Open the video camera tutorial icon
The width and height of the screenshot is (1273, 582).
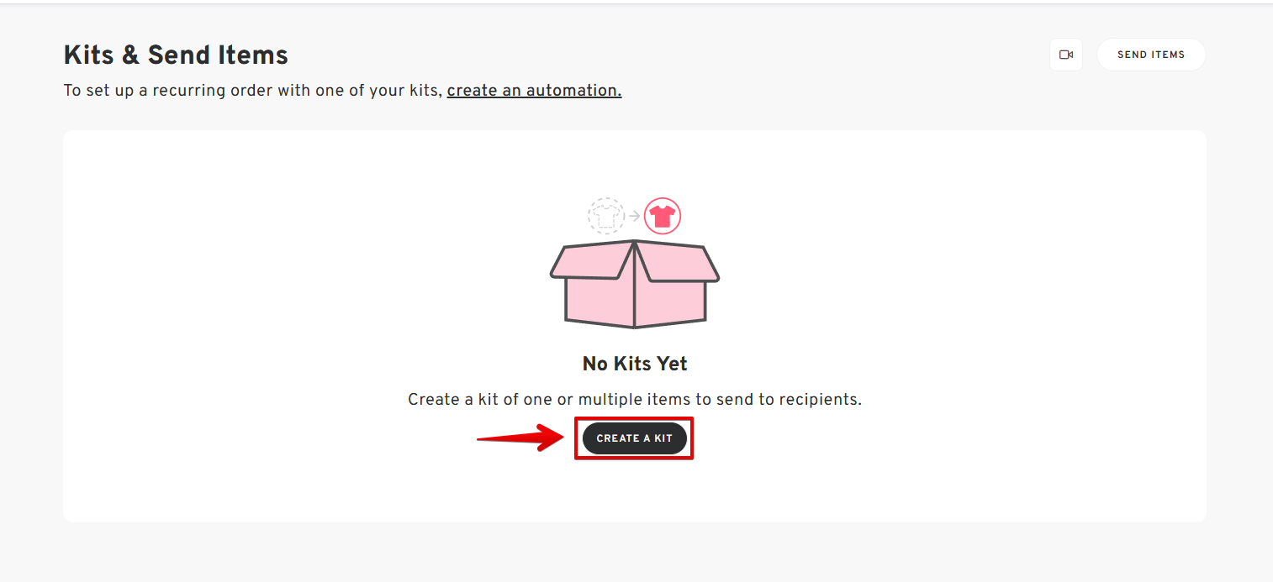click(x=1066, y=55)
